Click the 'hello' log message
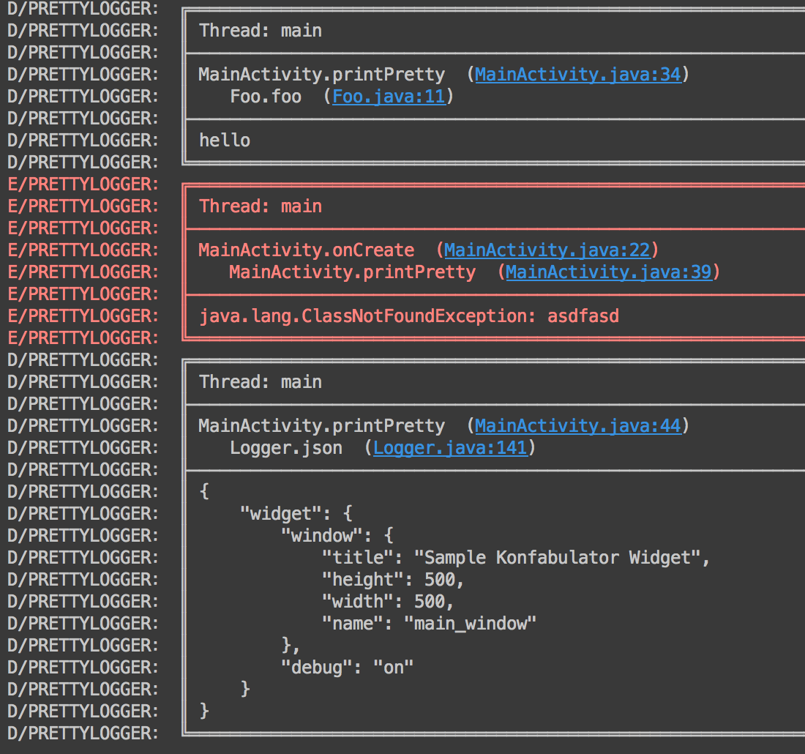 [225, 141]
